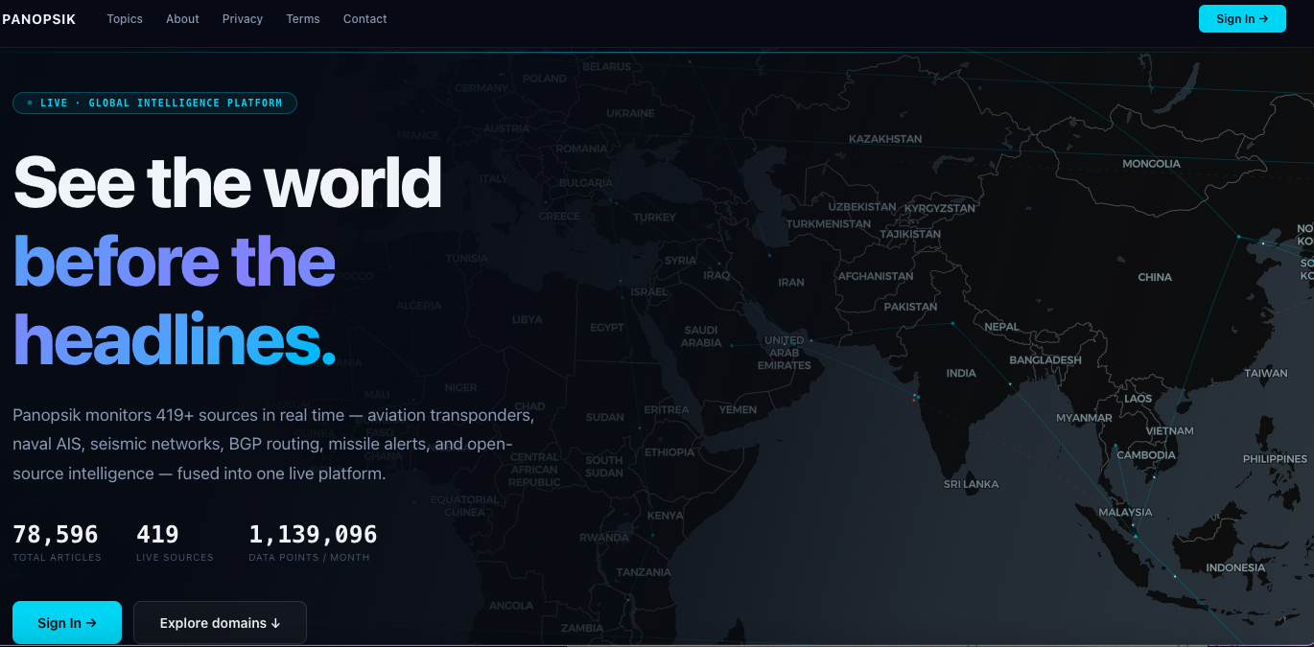1314x647 pixels.
Task: Click the 78,596 total articles figure
Action: (x=56, y=534)
